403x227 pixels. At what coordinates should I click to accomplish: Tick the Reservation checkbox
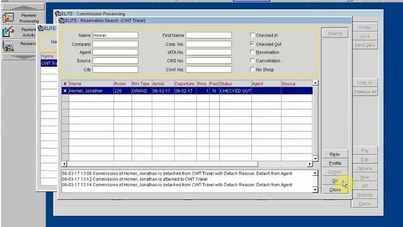click(x=252, y=52)
